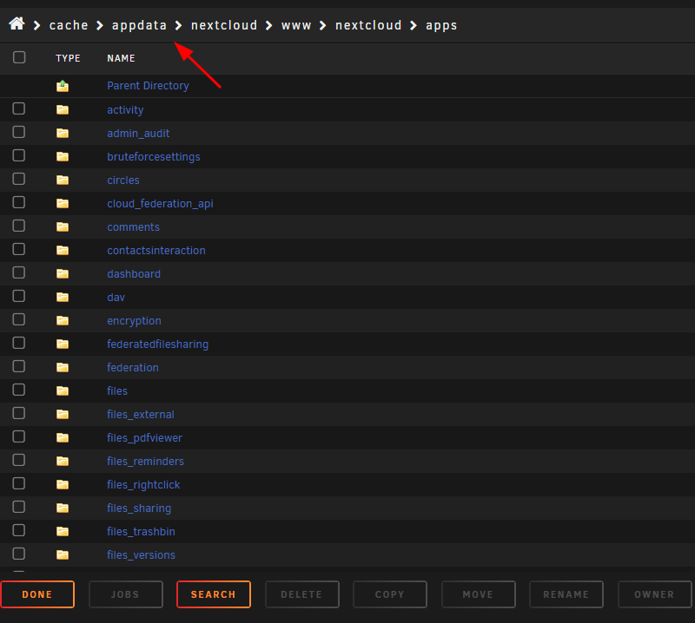Toggle the select-all checkbox in header

pyautogui.click(x=19, y=57)
